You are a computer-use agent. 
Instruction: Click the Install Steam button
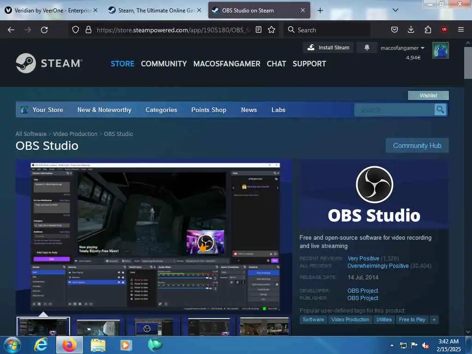click(x=328, y=47)
